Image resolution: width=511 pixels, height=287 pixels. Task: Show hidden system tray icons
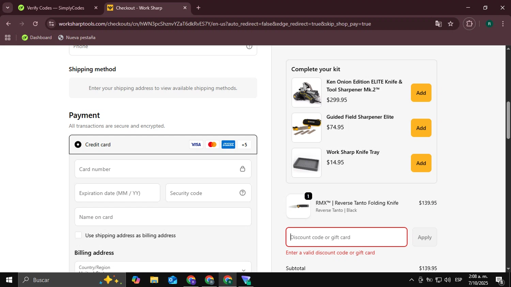pos(412,280)
